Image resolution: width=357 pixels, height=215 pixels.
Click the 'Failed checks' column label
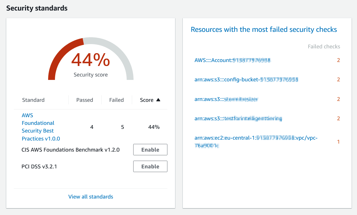pos(324,47)
